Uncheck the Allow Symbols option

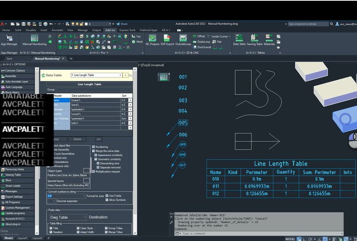coord(107,200)
